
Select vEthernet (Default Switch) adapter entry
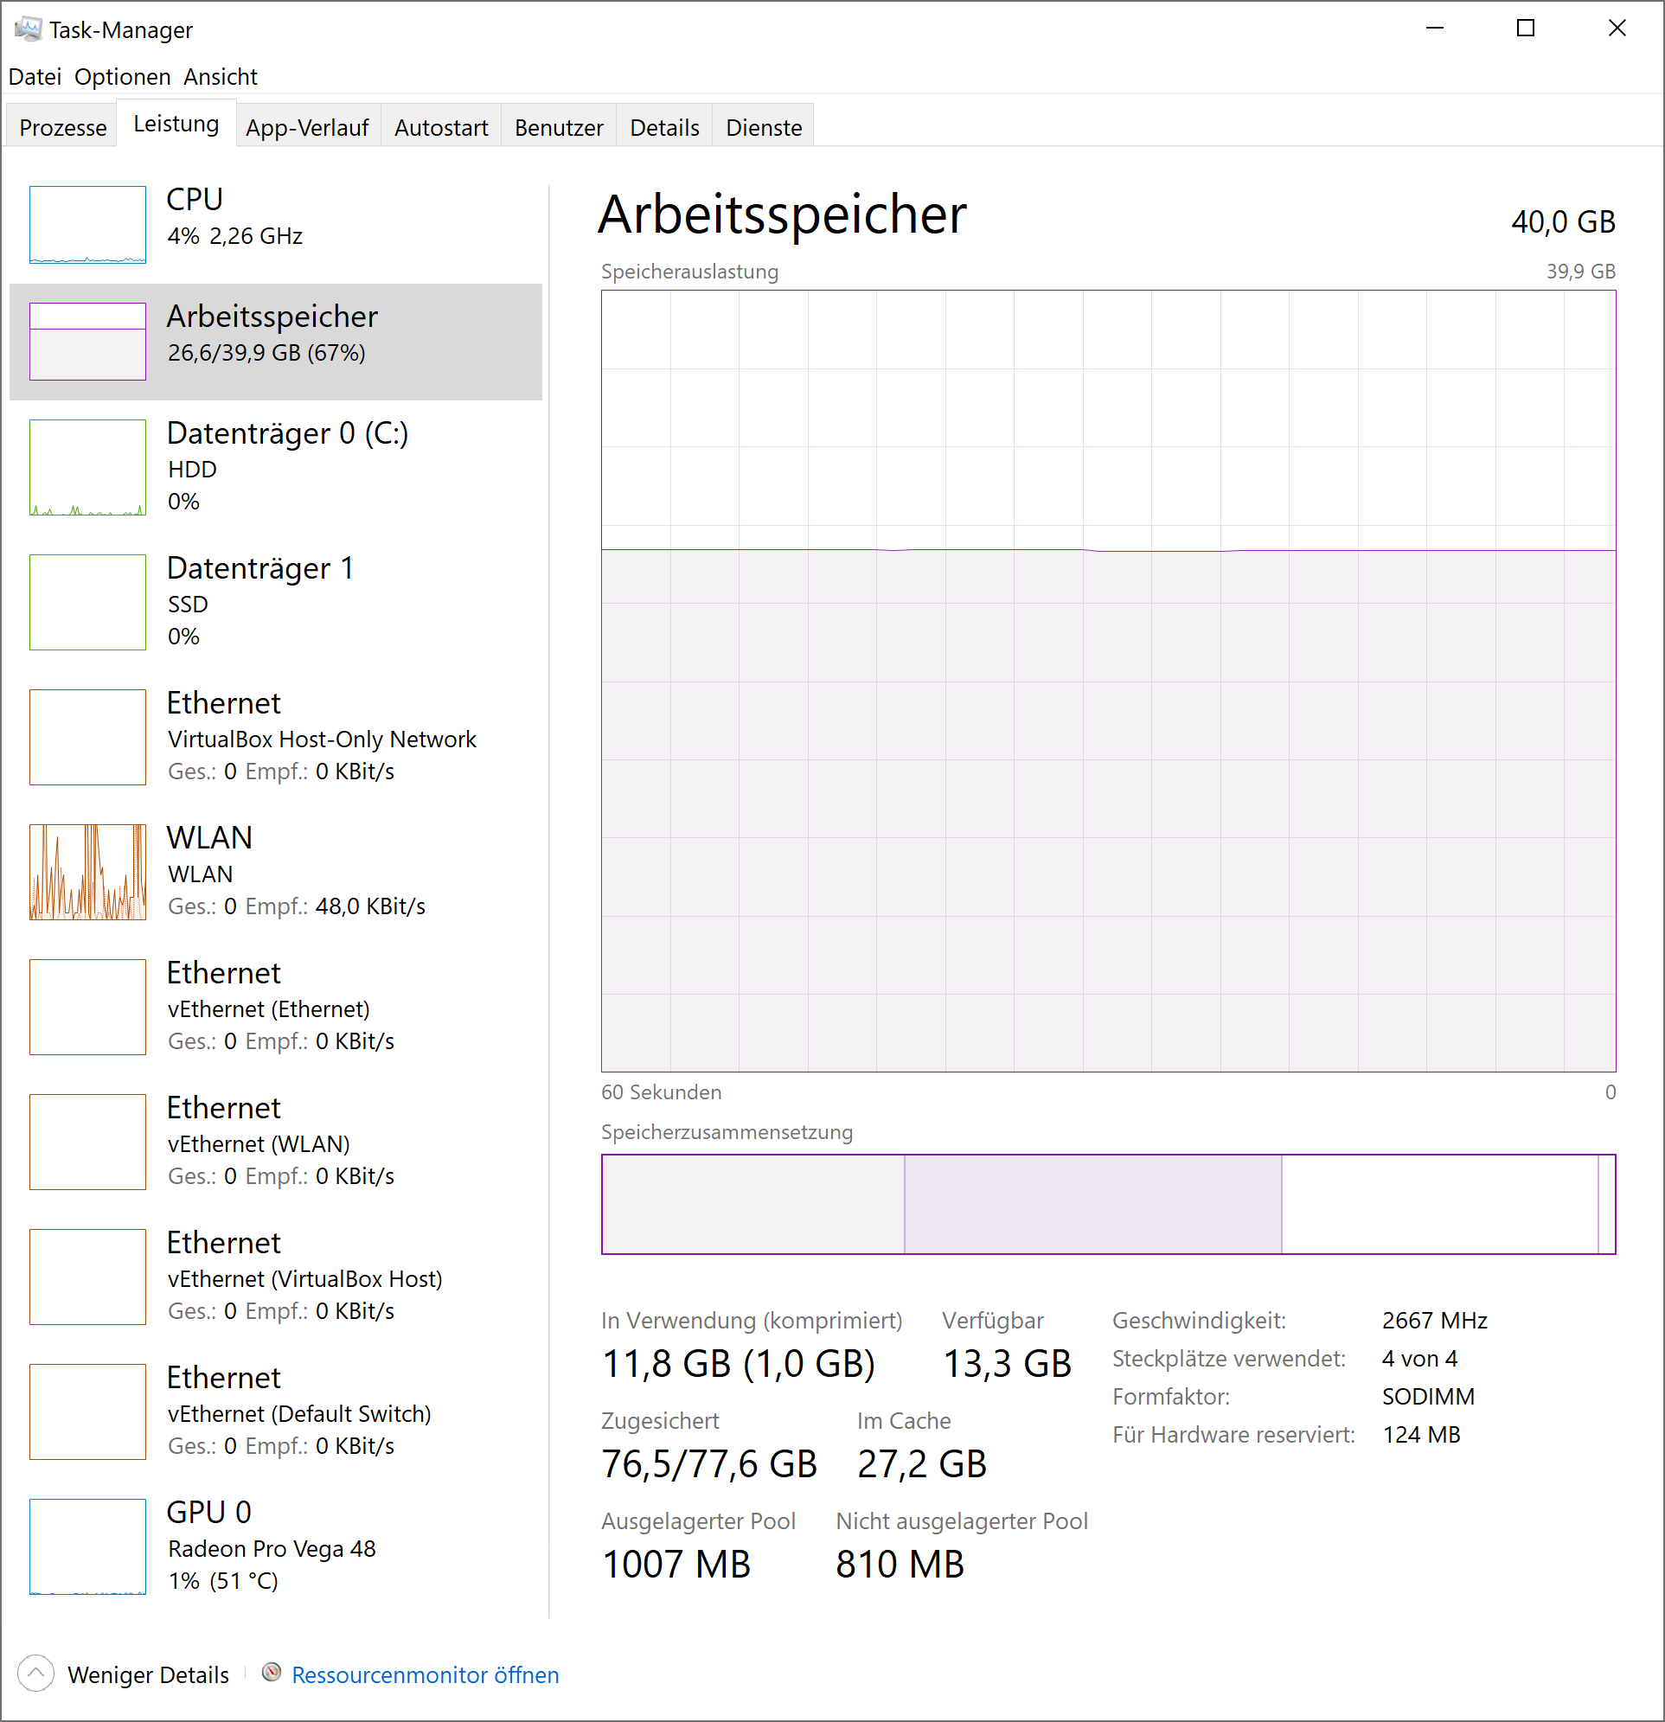(298, 1412)
